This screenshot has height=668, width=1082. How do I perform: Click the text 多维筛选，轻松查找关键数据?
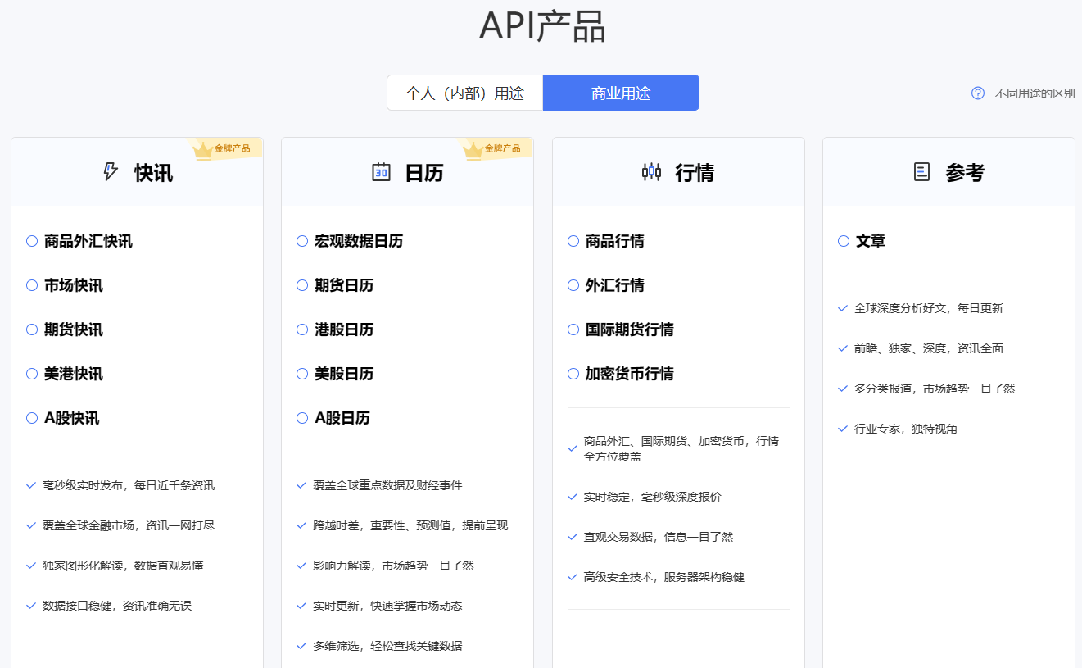[x=387, y=646]
